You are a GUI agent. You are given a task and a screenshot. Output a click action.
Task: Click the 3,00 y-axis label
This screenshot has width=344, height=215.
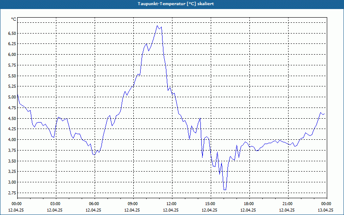[12, 182]
